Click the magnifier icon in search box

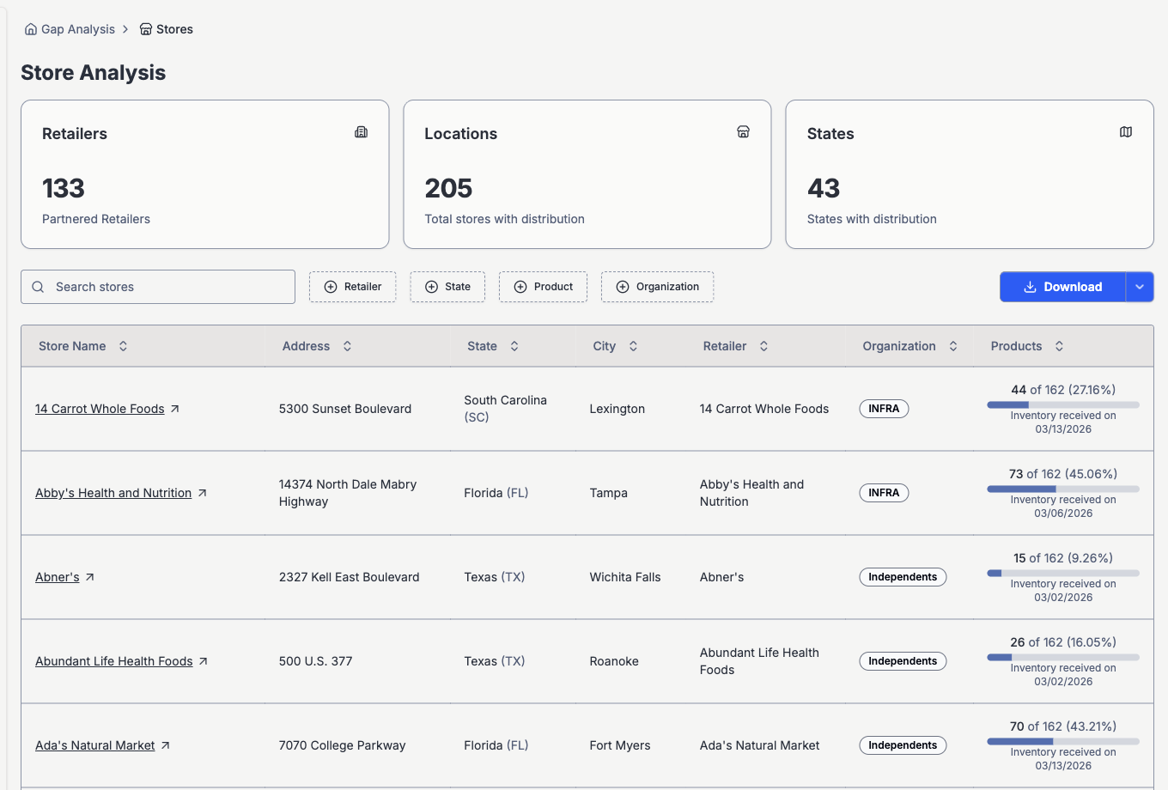[38, 287]
